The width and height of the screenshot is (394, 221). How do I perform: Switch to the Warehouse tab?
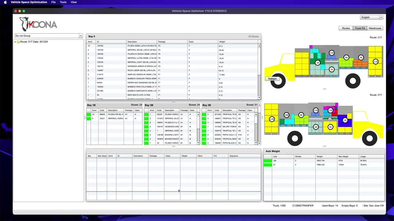(375, 28)
